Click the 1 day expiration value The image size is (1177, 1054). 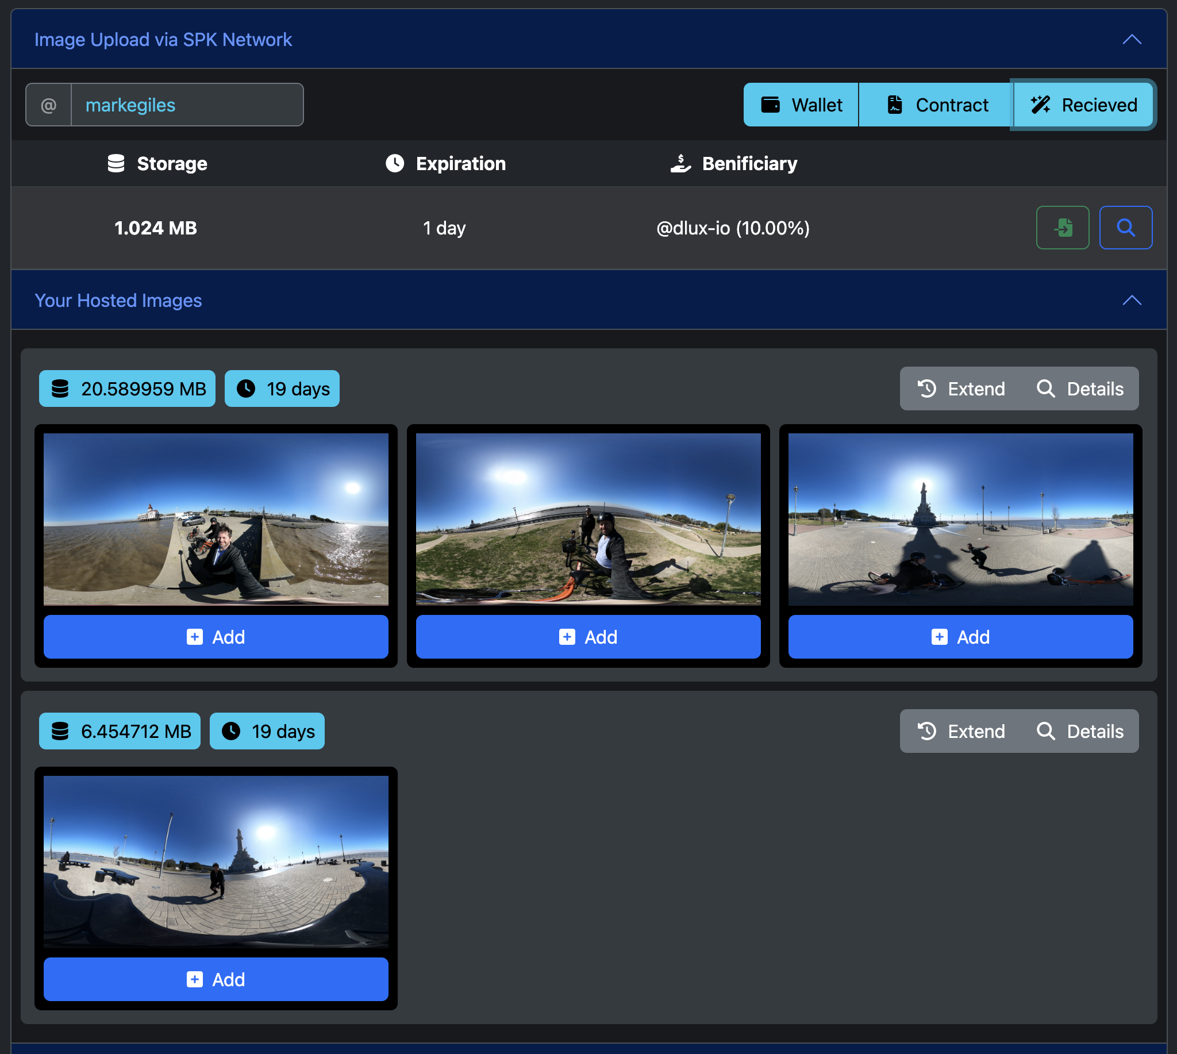click(x=444, y=228)
